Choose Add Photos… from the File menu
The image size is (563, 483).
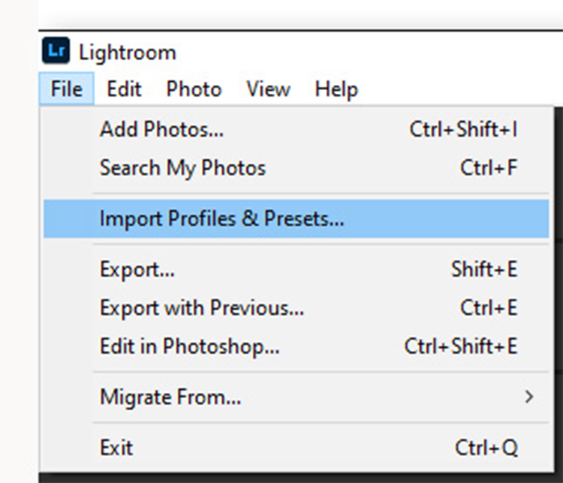pyautogui.click(x=161, y=129)
